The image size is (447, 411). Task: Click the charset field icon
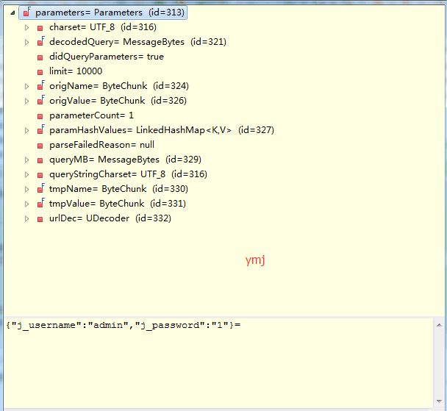pyautogui.click(x=40, y=28)
